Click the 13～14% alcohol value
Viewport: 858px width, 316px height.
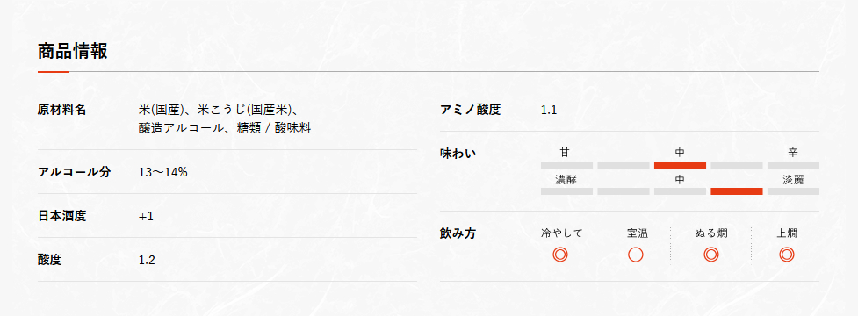[x=163, y=172]
